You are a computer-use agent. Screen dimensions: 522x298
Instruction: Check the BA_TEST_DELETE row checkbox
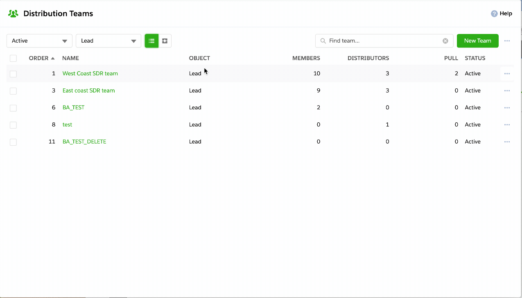pos(13,142)
